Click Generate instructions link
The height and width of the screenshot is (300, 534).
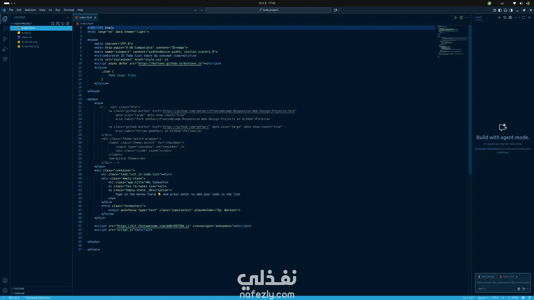coord(488,149)
